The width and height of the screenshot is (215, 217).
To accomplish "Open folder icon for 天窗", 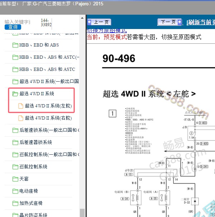I will point(15,179).
